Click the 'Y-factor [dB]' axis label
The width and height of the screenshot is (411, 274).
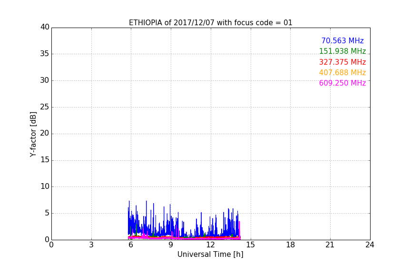(x=33, y=134)
